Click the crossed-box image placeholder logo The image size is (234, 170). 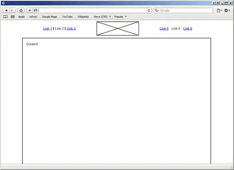coord(118,29)
